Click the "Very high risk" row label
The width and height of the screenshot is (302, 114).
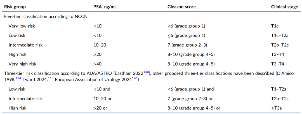click(x=23, y=64)
